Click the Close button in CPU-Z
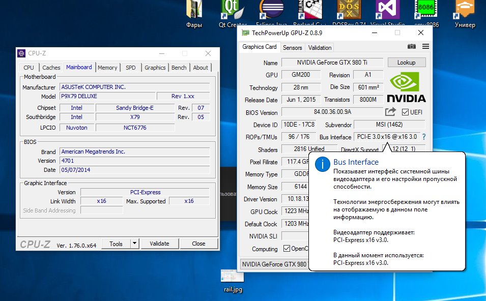This screenshot has height=301, width=486. 198,244
